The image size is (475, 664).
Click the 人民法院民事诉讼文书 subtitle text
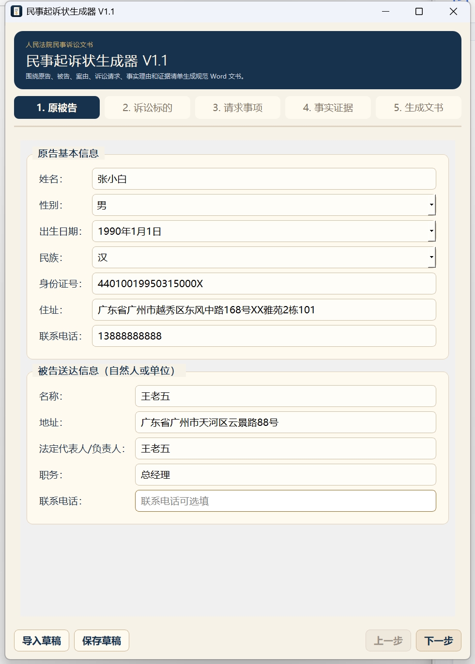59,45
